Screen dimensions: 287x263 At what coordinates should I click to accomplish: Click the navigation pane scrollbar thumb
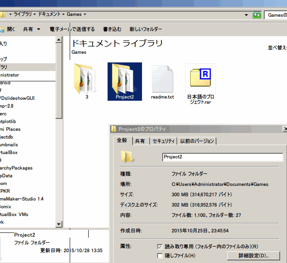59,81
